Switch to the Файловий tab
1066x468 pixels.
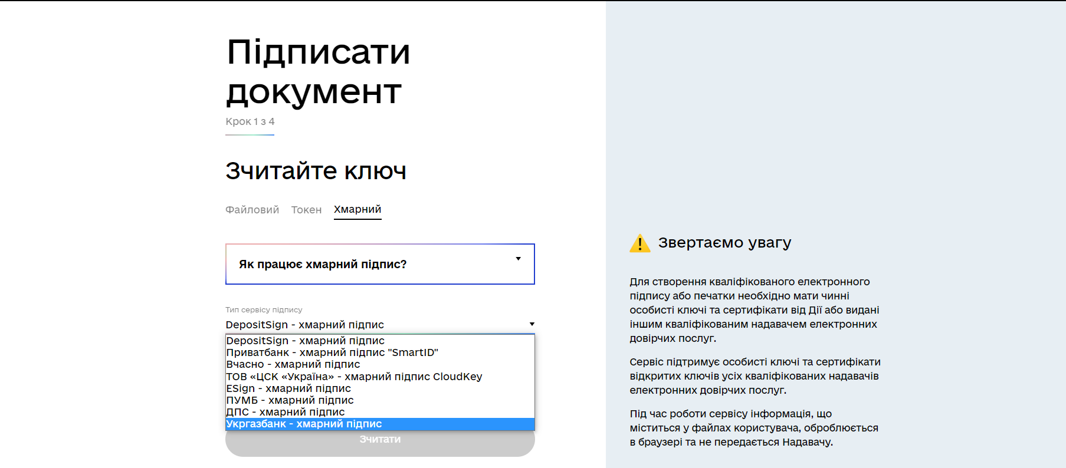click(x=252, y=210)
